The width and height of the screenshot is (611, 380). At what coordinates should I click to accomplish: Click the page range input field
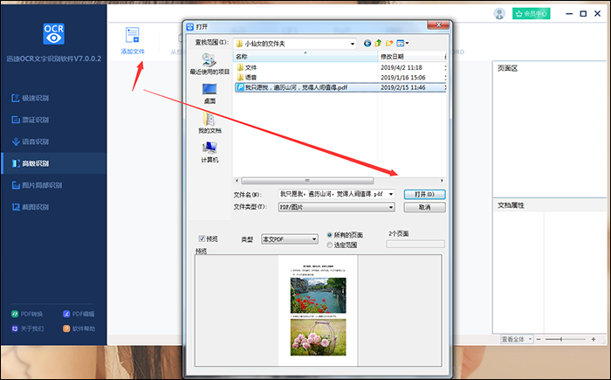415,245
